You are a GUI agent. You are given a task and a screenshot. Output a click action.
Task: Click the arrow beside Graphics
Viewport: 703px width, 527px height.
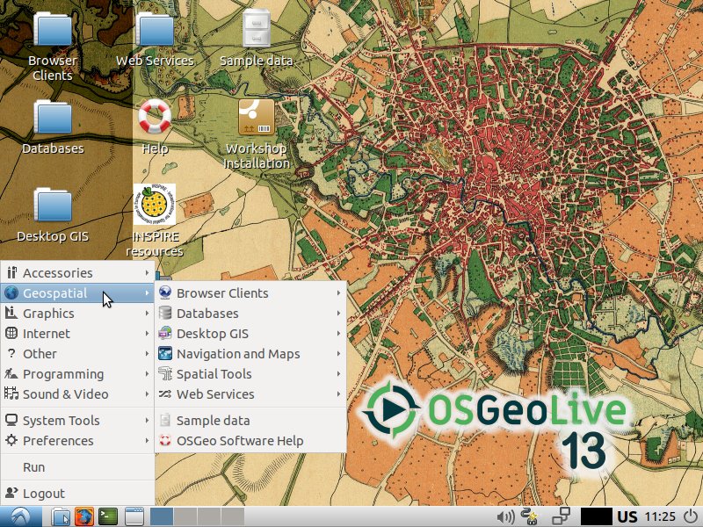[147, 313]
